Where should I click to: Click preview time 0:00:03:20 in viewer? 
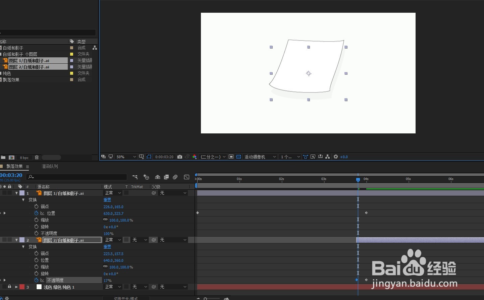tap(164, 157)
